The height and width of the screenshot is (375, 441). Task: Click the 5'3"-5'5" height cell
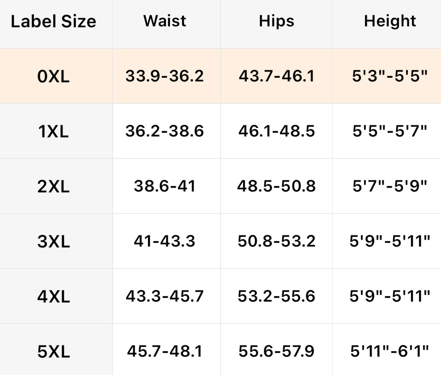click(x=390, y=76)
